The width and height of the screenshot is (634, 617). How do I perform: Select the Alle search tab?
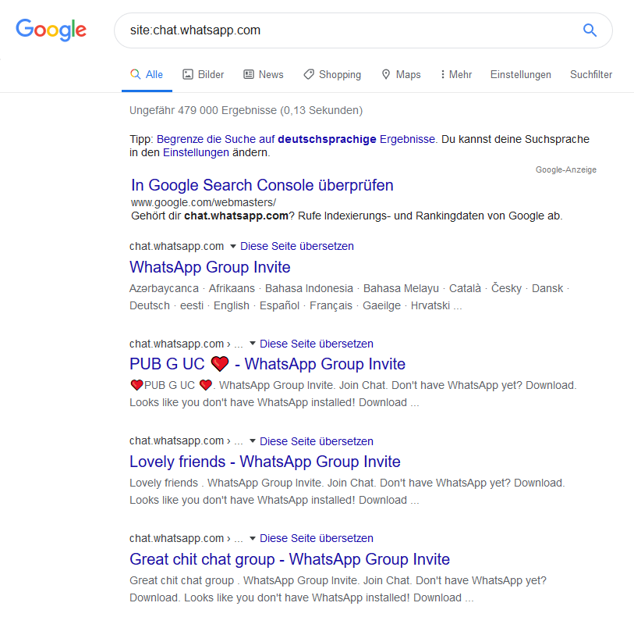pyautogui.click(x=147, y=74)
